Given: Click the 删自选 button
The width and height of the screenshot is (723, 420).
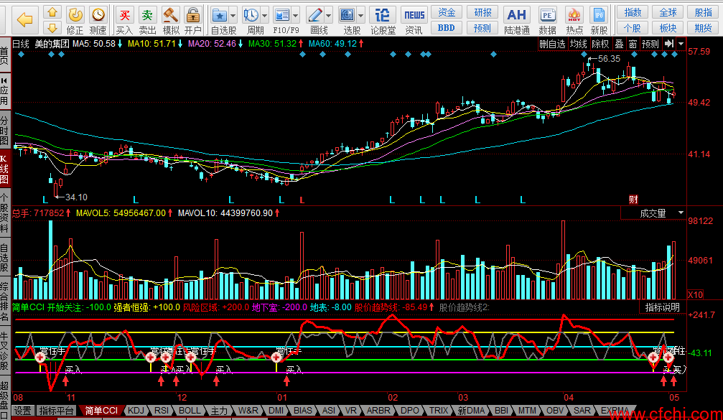Looking at the screenshot, I should (553, 44).
